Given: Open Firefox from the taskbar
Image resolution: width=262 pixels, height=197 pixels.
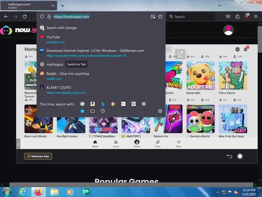Looking at the screenshot, I should [39, 192].
